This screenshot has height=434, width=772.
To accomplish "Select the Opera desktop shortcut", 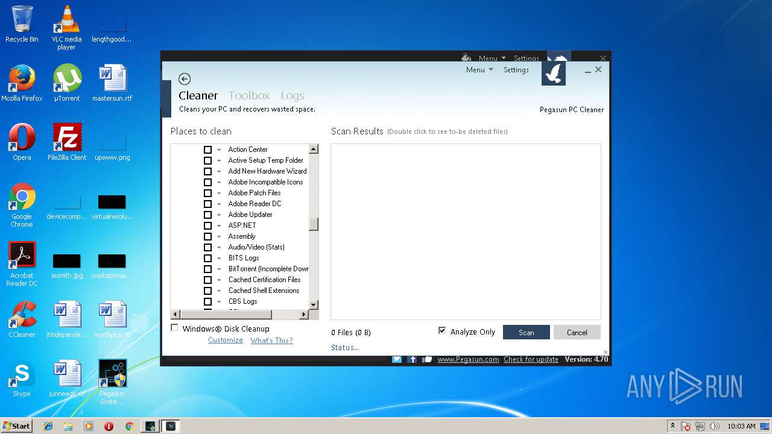I will [x=22, y=142].
